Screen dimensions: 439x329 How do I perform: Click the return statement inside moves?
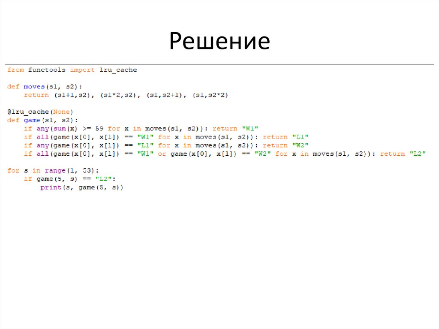click(36, 95)
